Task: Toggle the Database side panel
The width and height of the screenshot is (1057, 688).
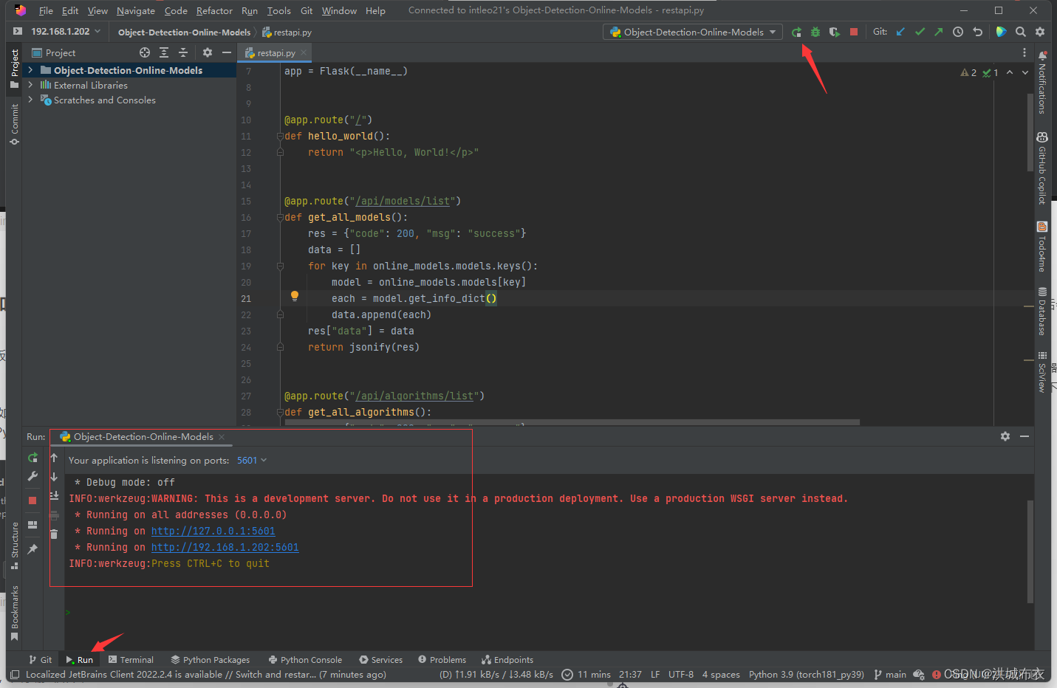Action: point(1042,311)
